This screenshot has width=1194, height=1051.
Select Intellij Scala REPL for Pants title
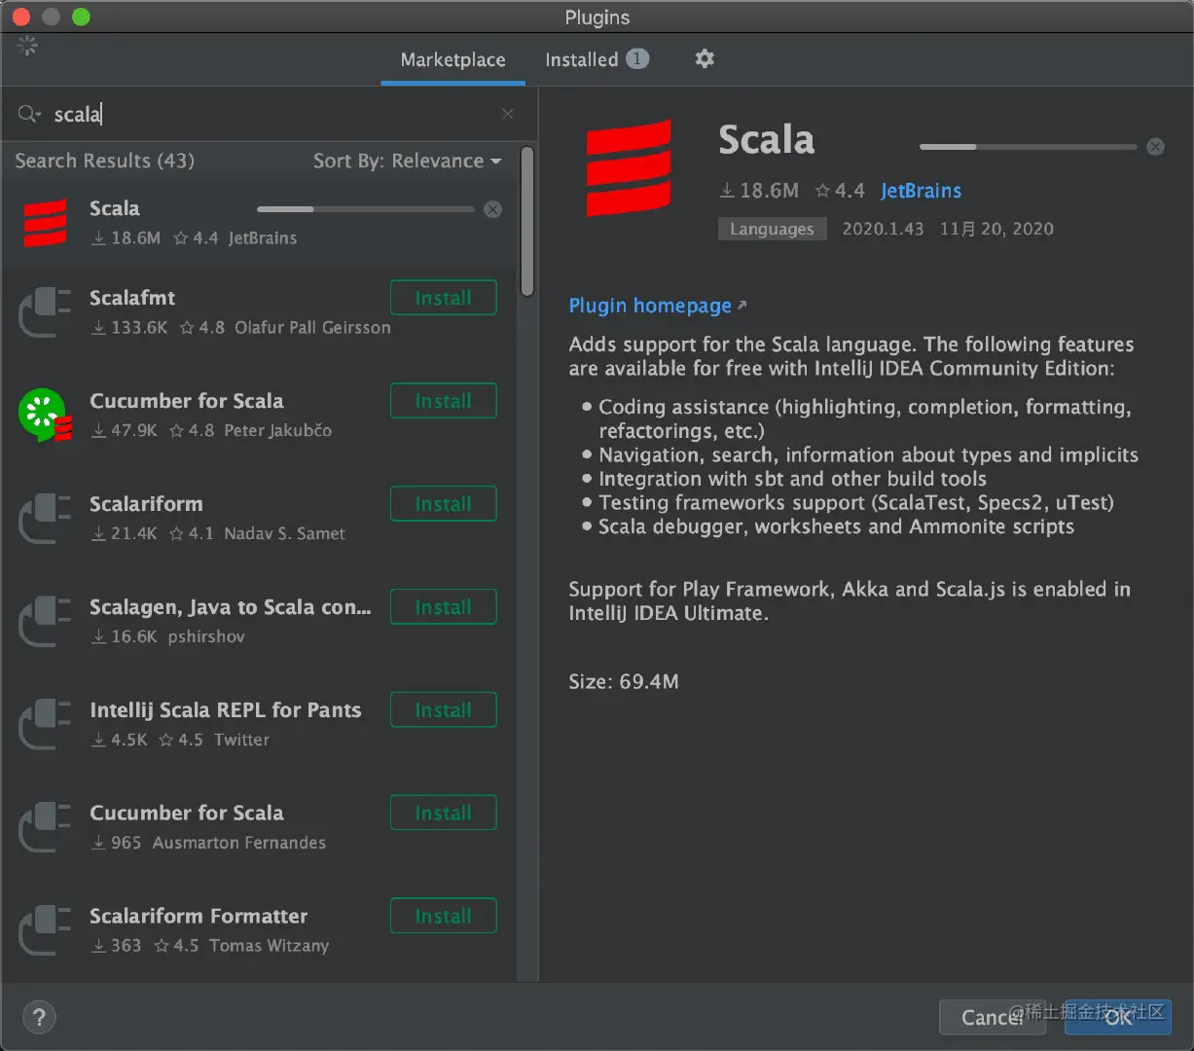pos(225,710)
